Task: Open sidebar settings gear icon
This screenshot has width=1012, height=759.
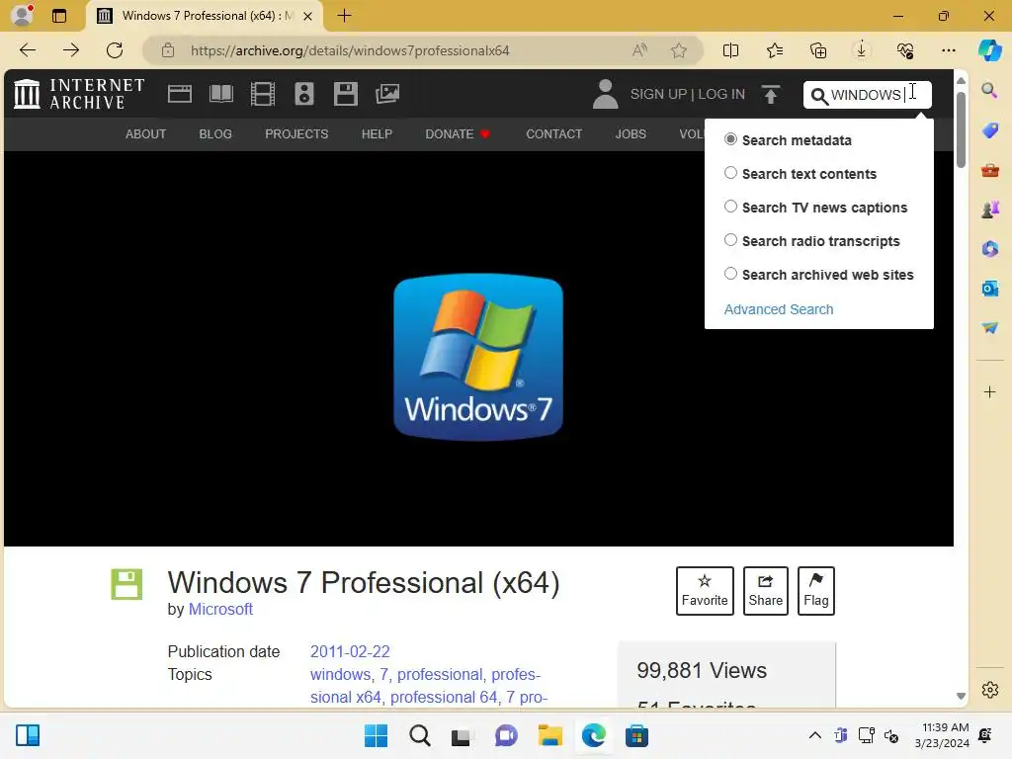Action: [x=989, y=690]
